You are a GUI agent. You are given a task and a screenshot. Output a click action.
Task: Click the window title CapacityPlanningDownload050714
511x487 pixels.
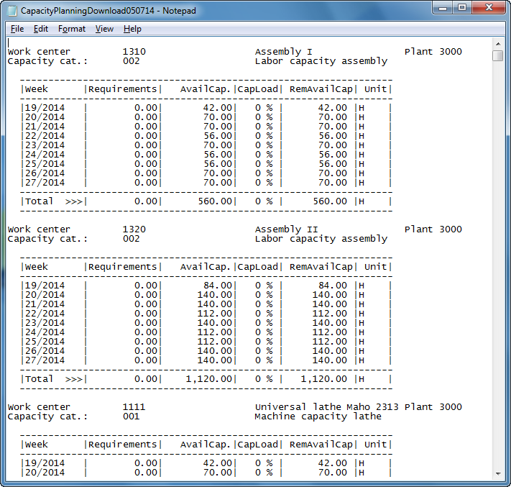click(x=88, y=11)
